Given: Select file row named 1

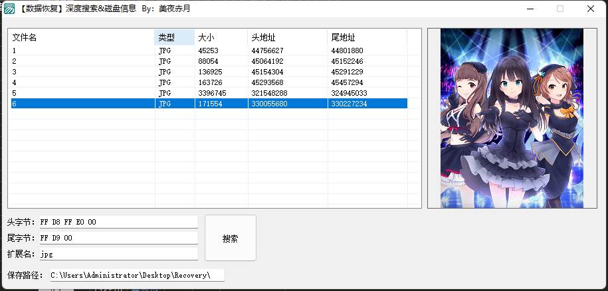Looking at the screenshot, I should pyautogui.click(x=209, y=50).
